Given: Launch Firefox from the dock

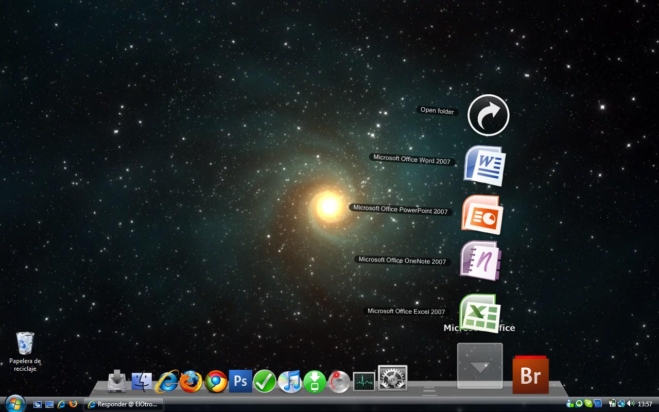Looking at the screenshot, I should (x=191, y=382).
